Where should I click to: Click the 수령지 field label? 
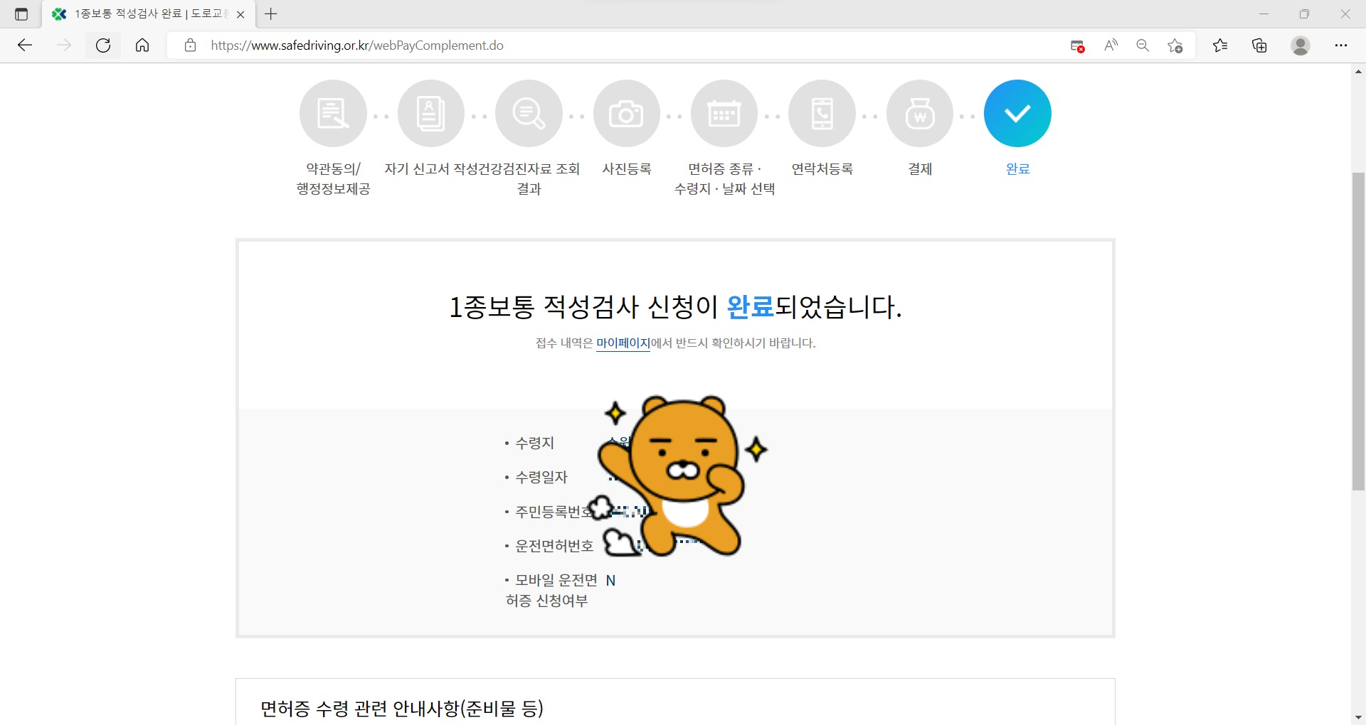(x=534, y=443)
